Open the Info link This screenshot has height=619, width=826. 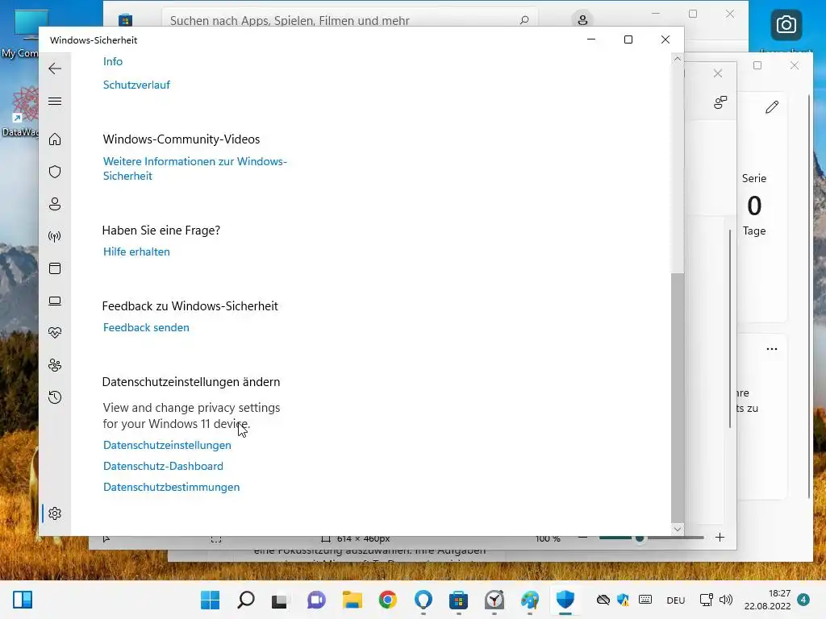pos(113,61)
